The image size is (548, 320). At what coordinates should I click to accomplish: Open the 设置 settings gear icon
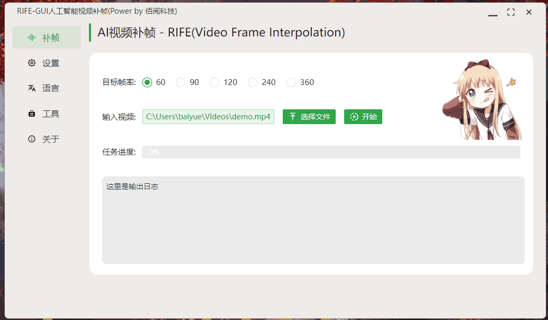32,63
